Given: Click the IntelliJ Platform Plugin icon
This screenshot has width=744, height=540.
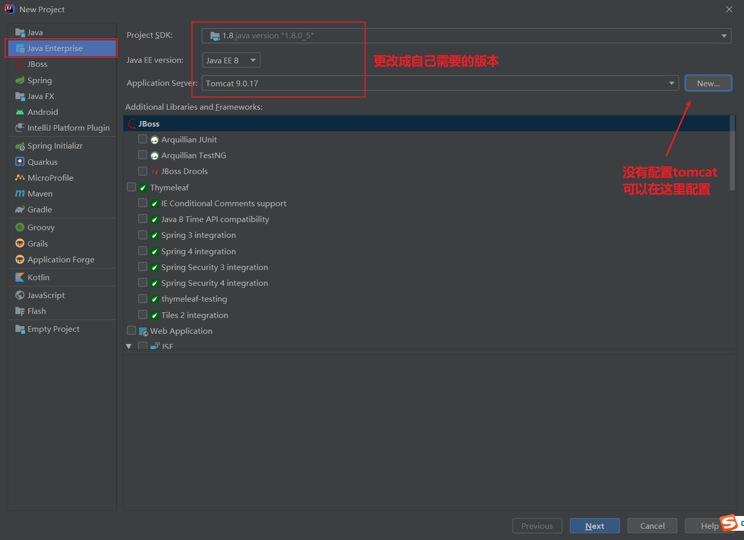Looking at the screenshot, I should coord(20,128).
